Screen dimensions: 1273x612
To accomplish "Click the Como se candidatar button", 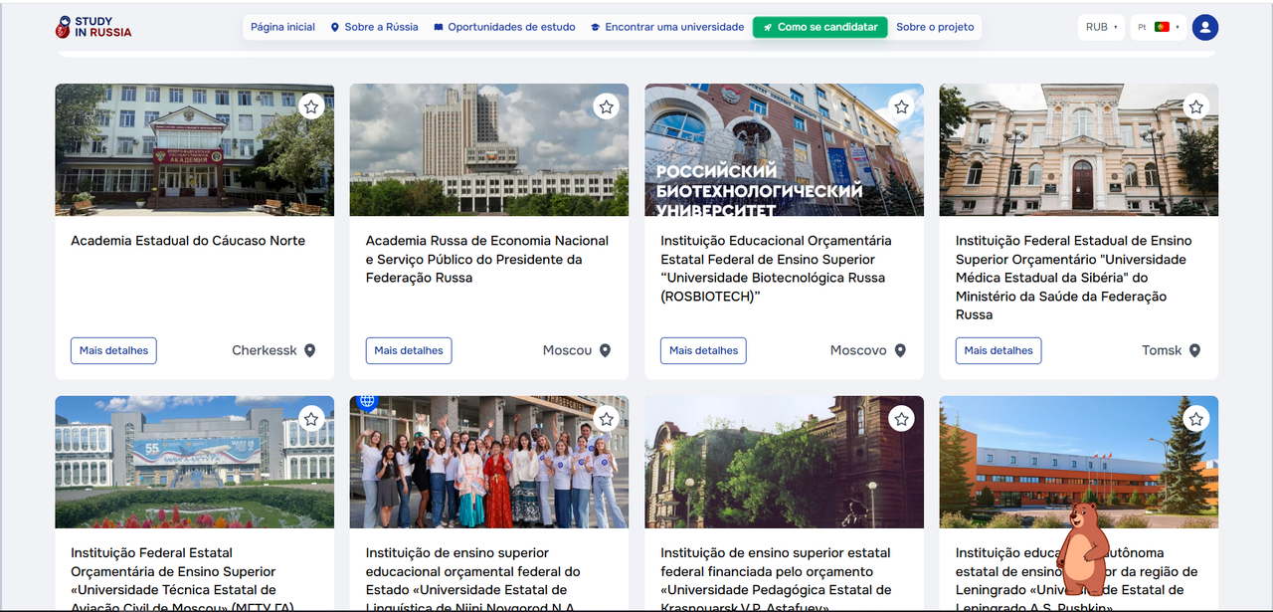I will [820, 27].
